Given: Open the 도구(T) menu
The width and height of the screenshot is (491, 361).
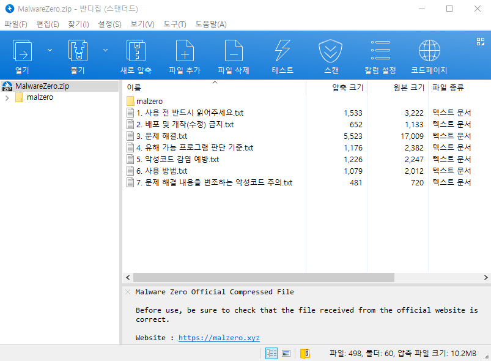Looking at the screenshot, I should tap(175, 24).
